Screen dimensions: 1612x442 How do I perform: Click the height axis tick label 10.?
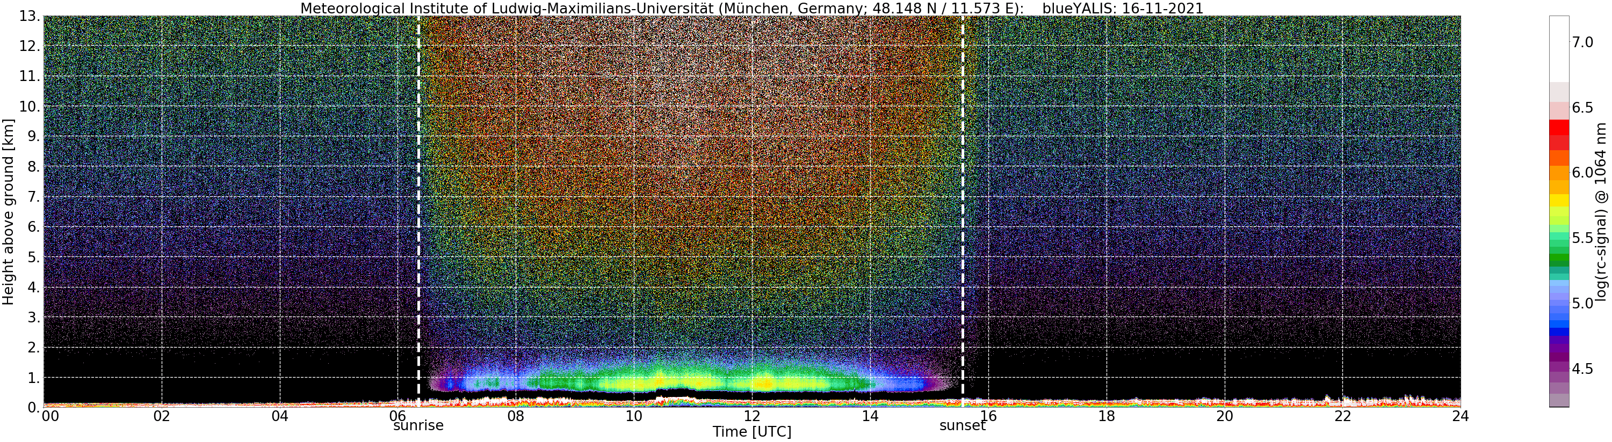tap(30, 106)
